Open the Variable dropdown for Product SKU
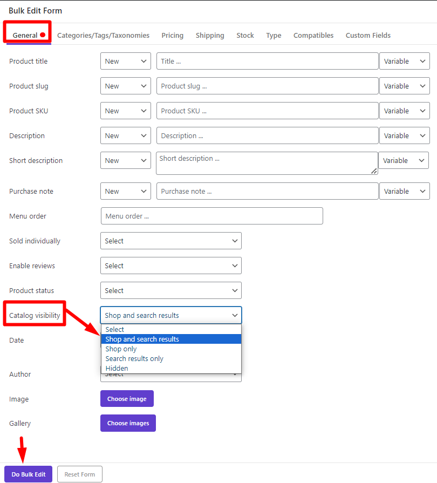 404,111
